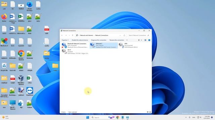The image size is (215, 120).
Task: Open the taskbar clock and date
Action: [207, 117]
